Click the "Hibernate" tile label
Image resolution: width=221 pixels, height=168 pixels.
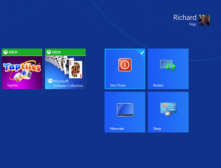[x=117, y=129]
